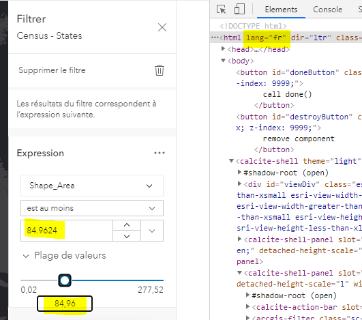The image size is (362, 320).
Task: Expand the first calcite-shell-panel node
Action: pos(239,239)
